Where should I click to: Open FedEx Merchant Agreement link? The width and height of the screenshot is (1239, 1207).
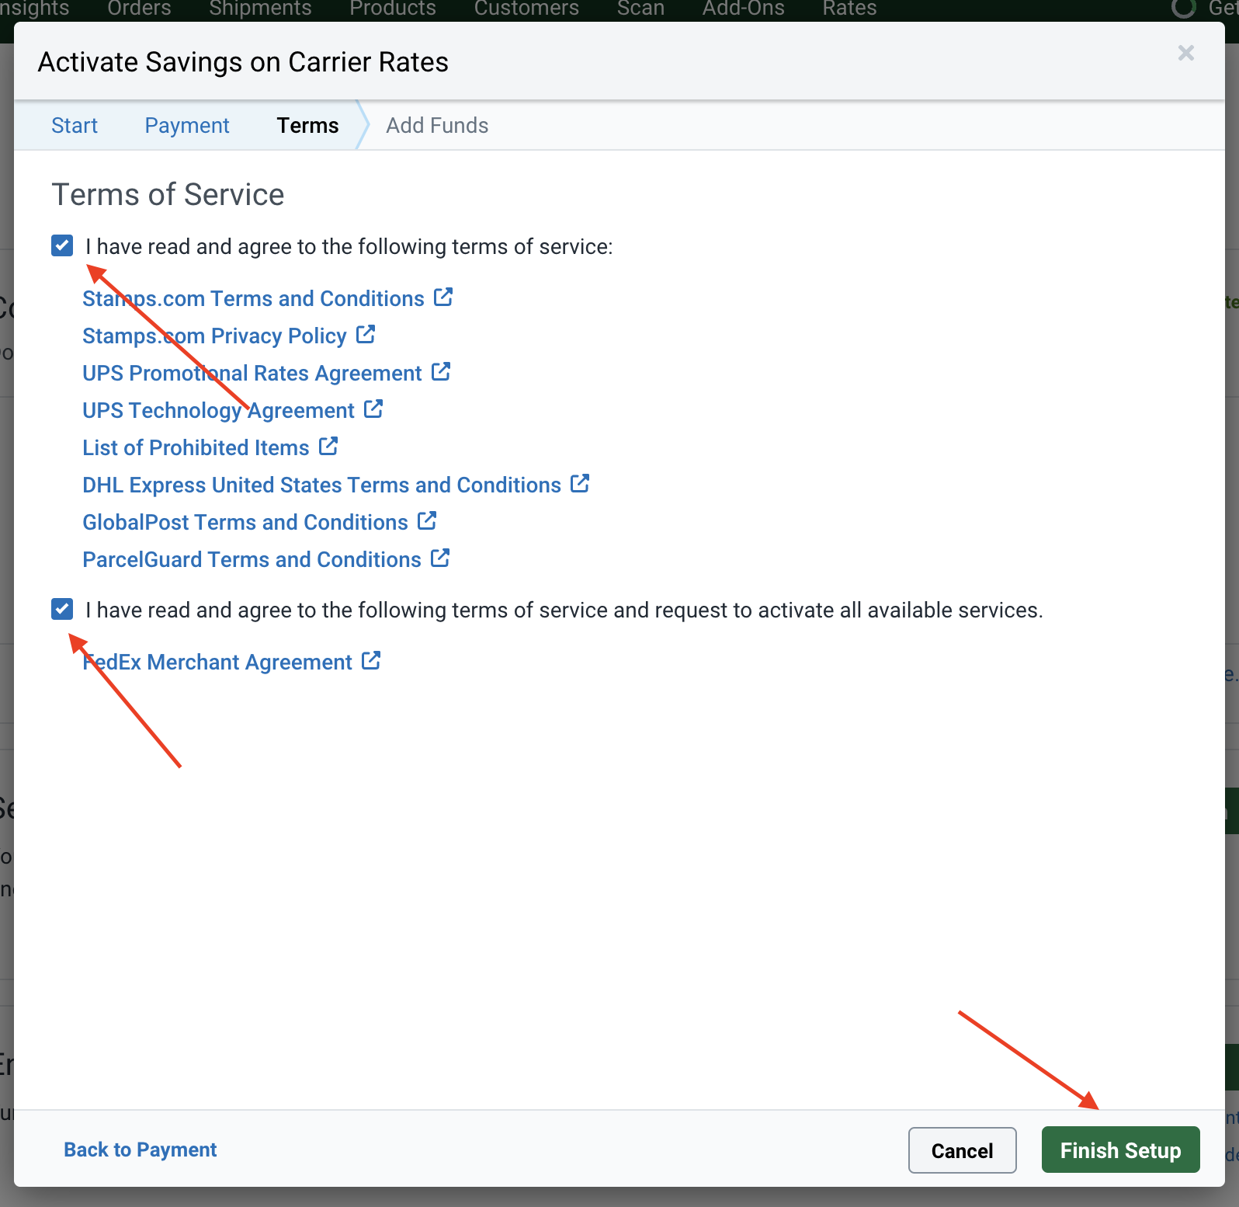tap(217, 663)
